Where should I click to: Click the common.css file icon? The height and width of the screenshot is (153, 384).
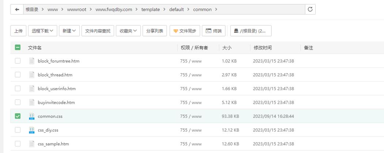coord(32,116)
